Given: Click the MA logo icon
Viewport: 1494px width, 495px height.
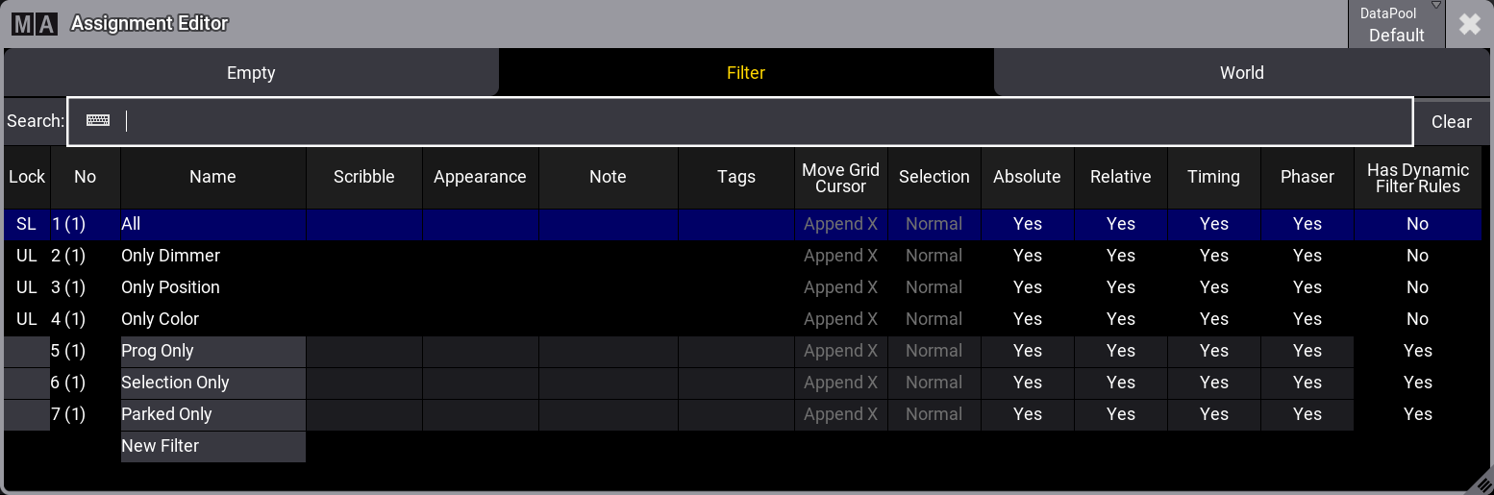Looking at the screenshot, I should point(35,24).
